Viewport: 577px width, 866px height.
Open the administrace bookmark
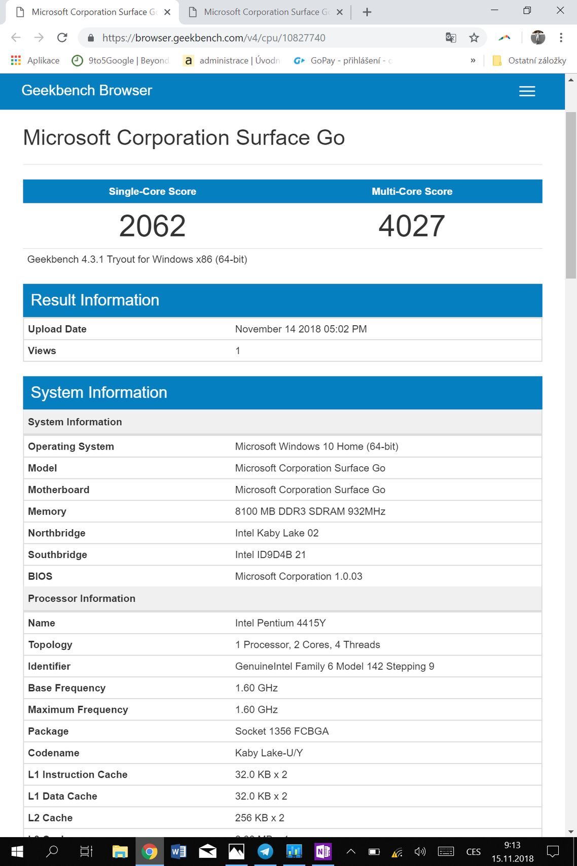232,60
